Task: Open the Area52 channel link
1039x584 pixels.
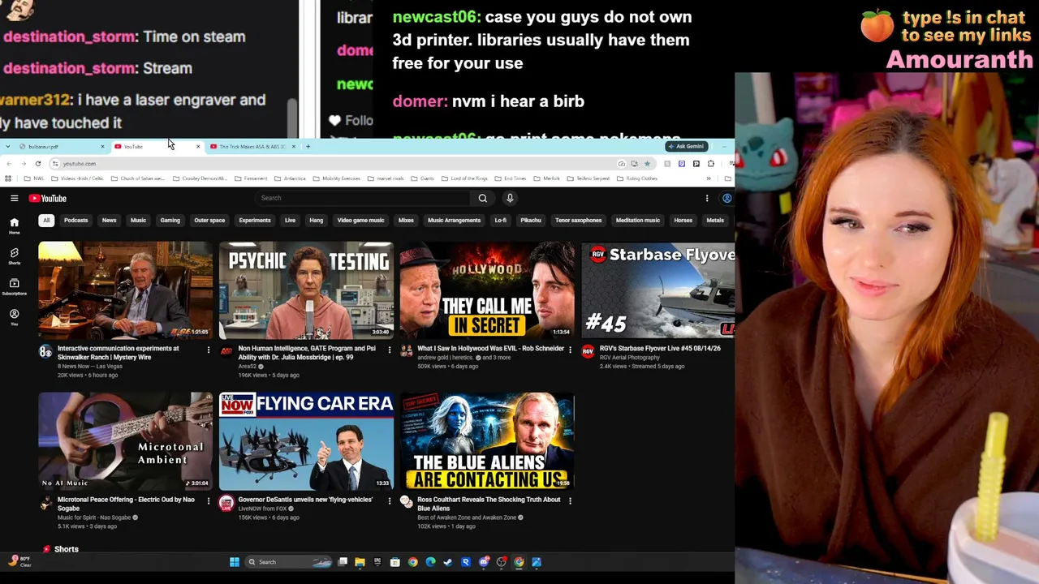Action: [x=247, y=367]
